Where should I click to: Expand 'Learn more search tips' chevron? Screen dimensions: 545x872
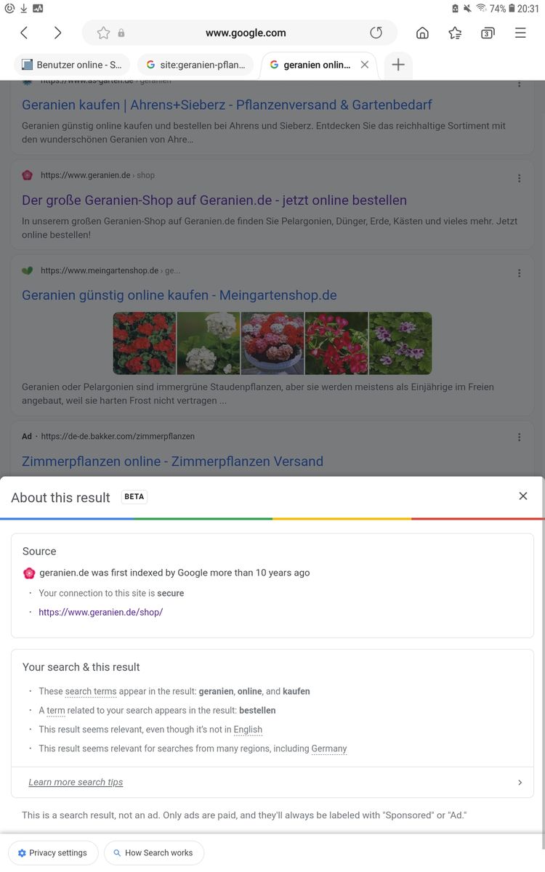coord(520,783)
